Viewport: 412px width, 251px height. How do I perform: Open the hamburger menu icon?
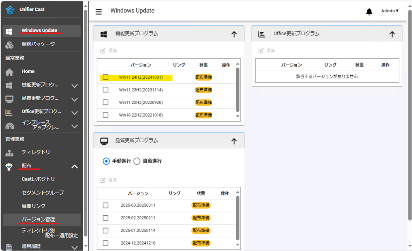pos(99,12)
